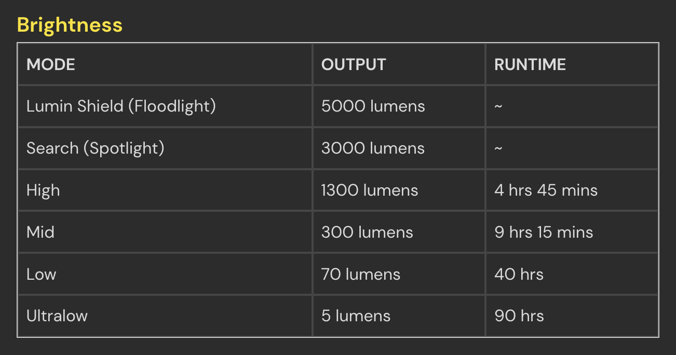Select the OUTPUT column header
This screenshot has height=355, width=676.
point(399,64)
